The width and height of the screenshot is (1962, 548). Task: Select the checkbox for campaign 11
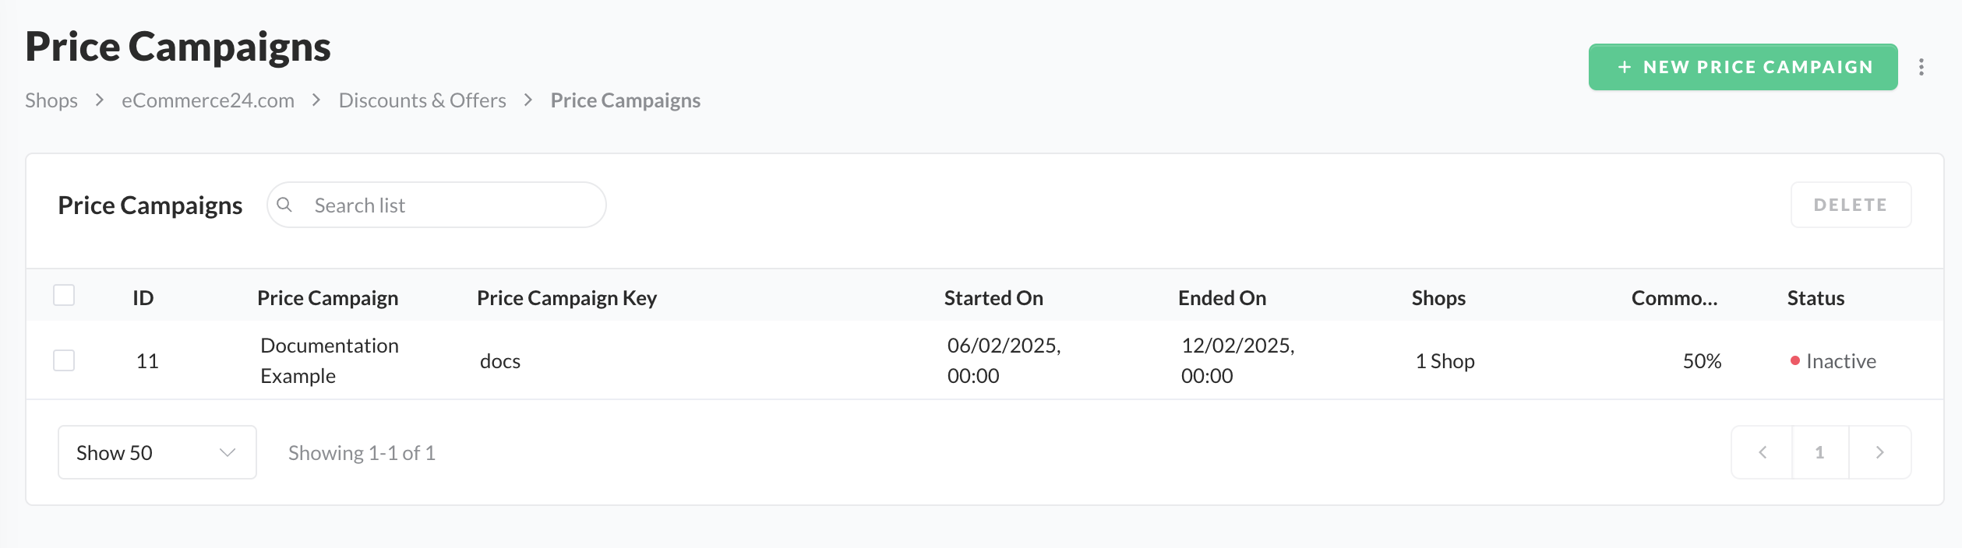click(64, 360)
